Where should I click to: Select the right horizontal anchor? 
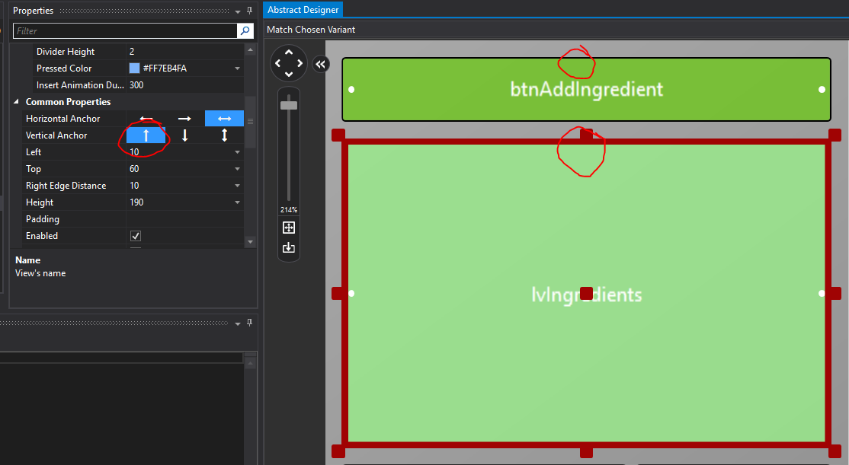184,119
